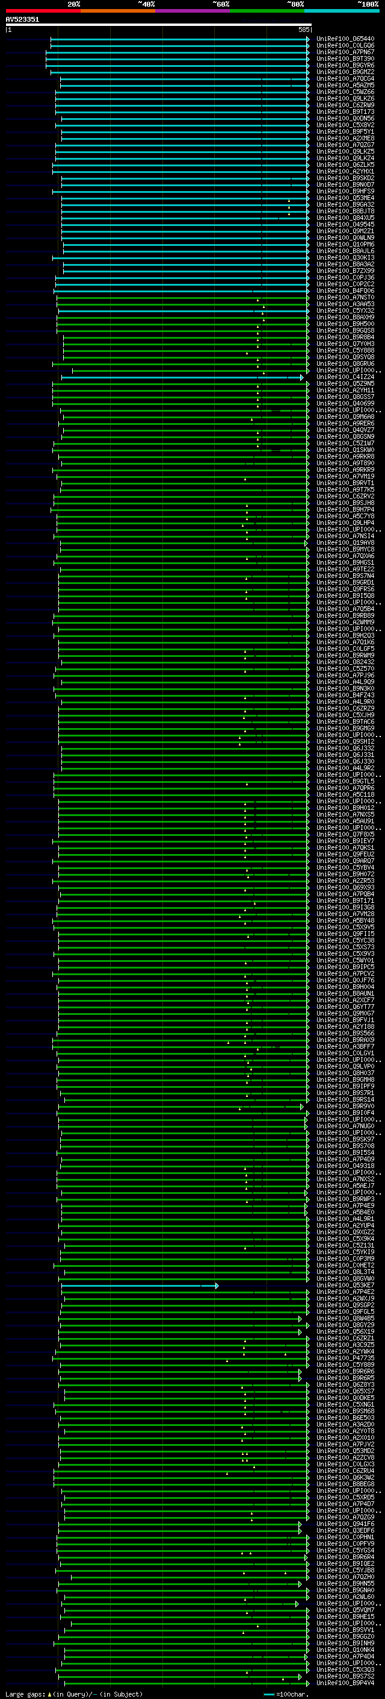385x1699 pixels.
Task: Click the =100char. scale legend
Action: [x=286, y=1694]
